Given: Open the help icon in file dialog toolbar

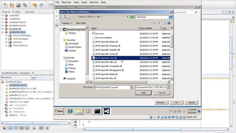Looking at the screenshot, I should (169, 23).
